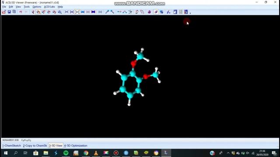
Task: Click the Zoom magnifier tool icon
Action: point(60,12)
